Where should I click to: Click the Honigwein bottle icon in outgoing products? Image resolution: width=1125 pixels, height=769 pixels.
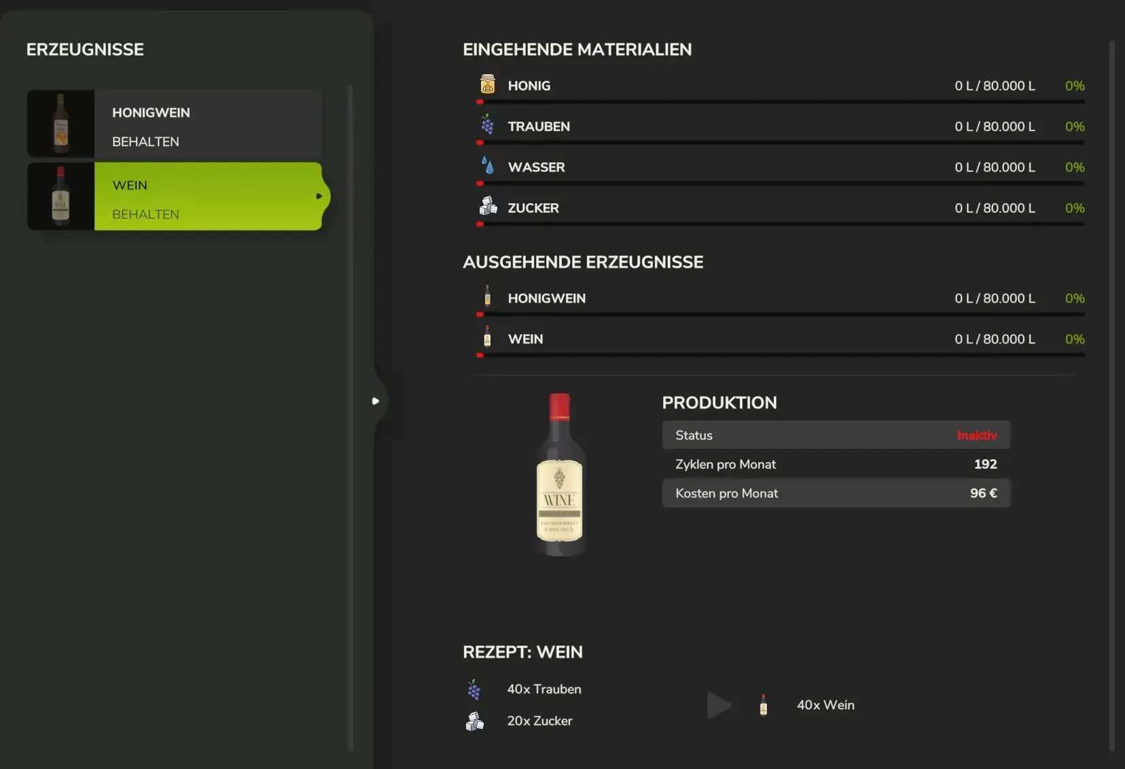pyautogui.click(x=487, y=297)
